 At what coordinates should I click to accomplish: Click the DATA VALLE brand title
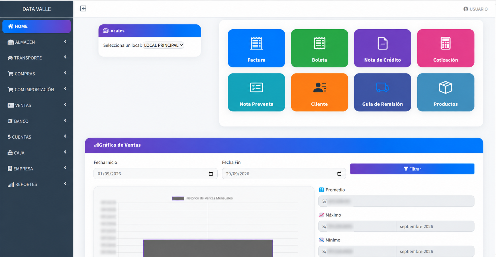pyautogui.click(x=36, y=9)
